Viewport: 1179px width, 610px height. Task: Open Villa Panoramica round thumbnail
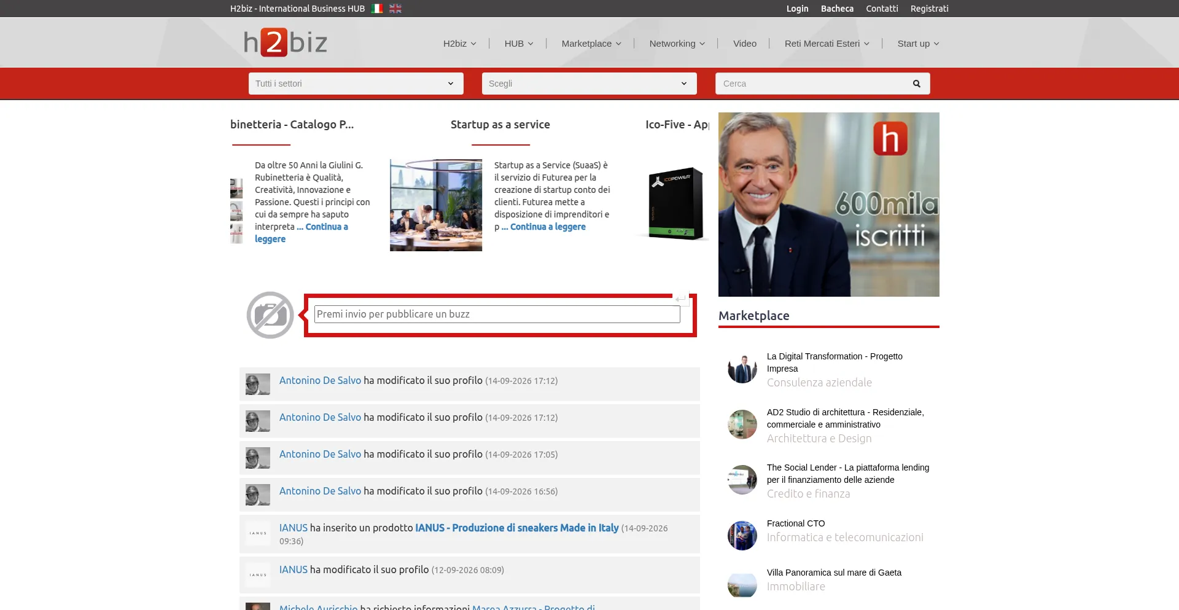pos(742,585)
